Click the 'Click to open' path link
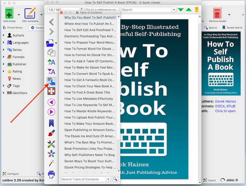 tap(226, 111)
